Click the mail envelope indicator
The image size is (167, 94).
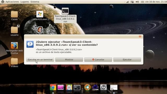[x=142, y=2]
